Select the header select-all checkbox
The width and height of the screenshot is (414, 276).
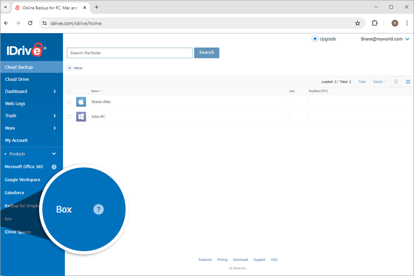69,91
